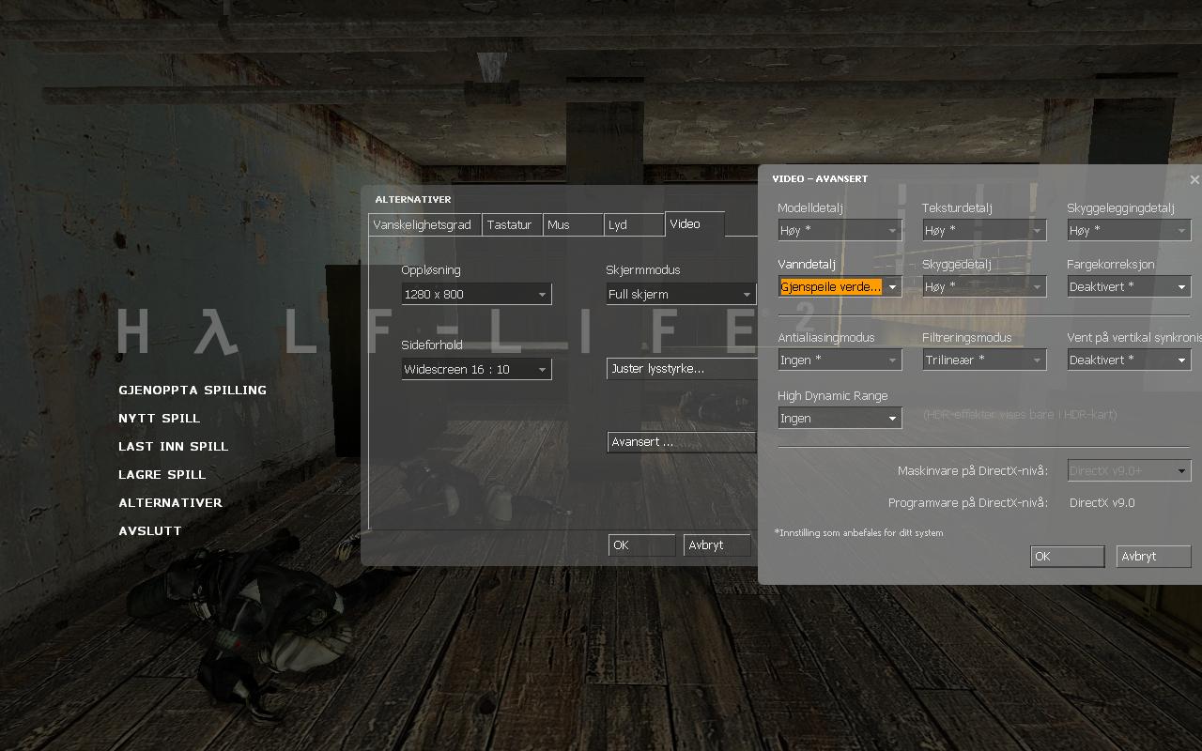Click the disabled DirectX v9.0+ dropdown
Viewport: 1202px width, 751px height.
click(x=1129, y=470)
